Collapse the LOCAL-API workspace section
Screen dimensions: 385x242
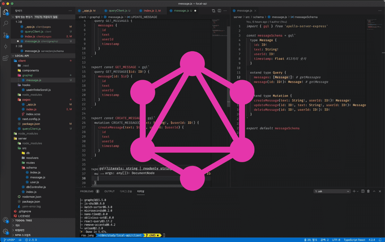coord(43,55)
